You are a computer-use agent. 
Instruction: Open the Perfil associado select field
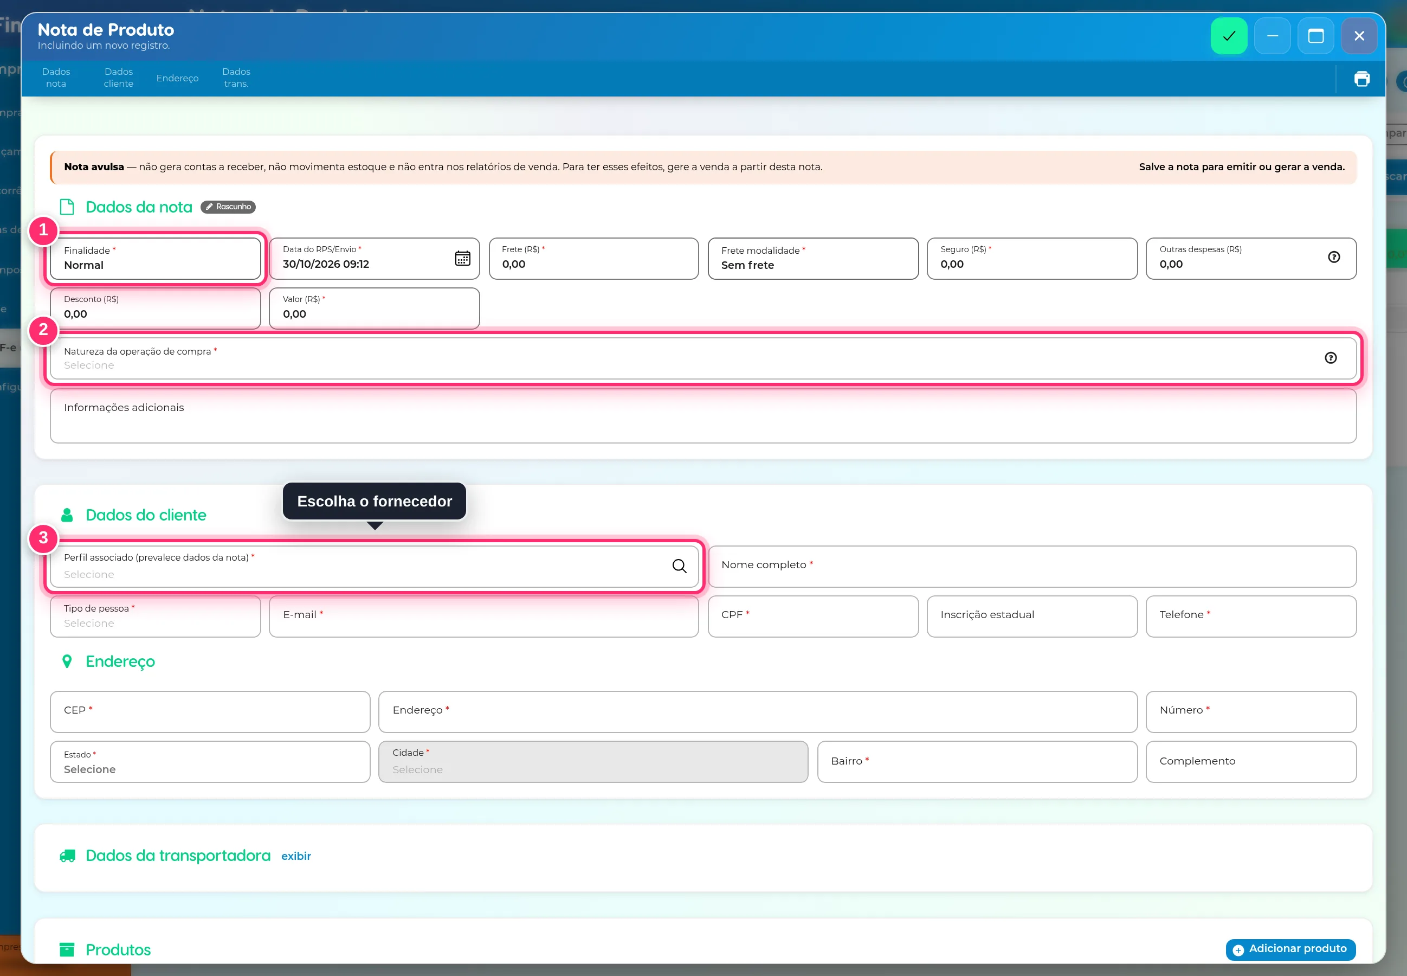pos(374,567)
